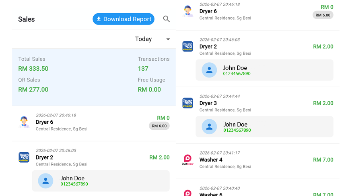Open search with the magnifier icon
The image size is (350, 196).
pos(166,19)
